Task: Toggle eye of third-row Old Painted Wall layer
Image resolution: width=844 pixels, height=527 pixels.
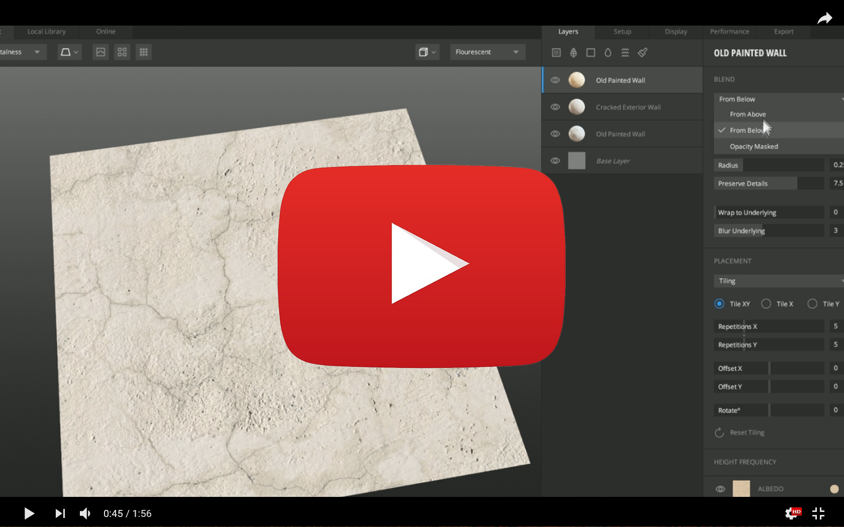Action: click(555, 134)
